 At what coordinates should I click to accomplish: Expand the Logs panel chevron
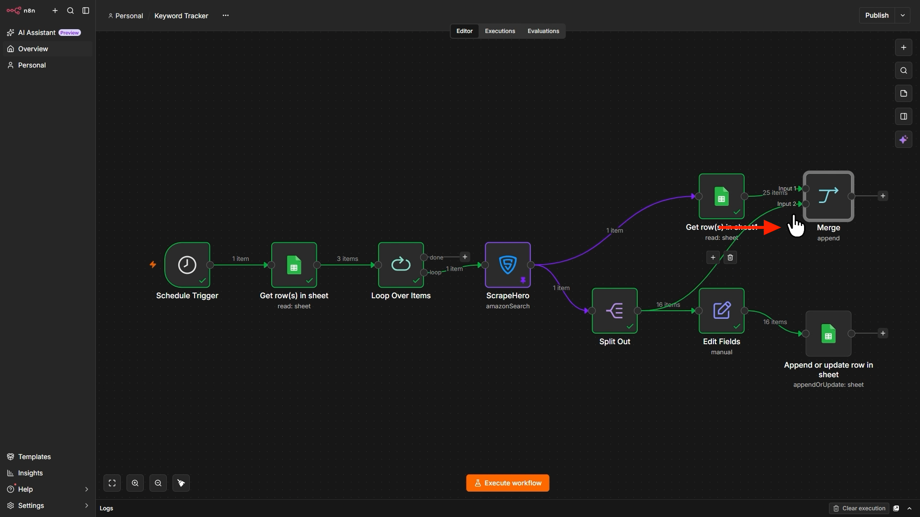pos(909,508)
